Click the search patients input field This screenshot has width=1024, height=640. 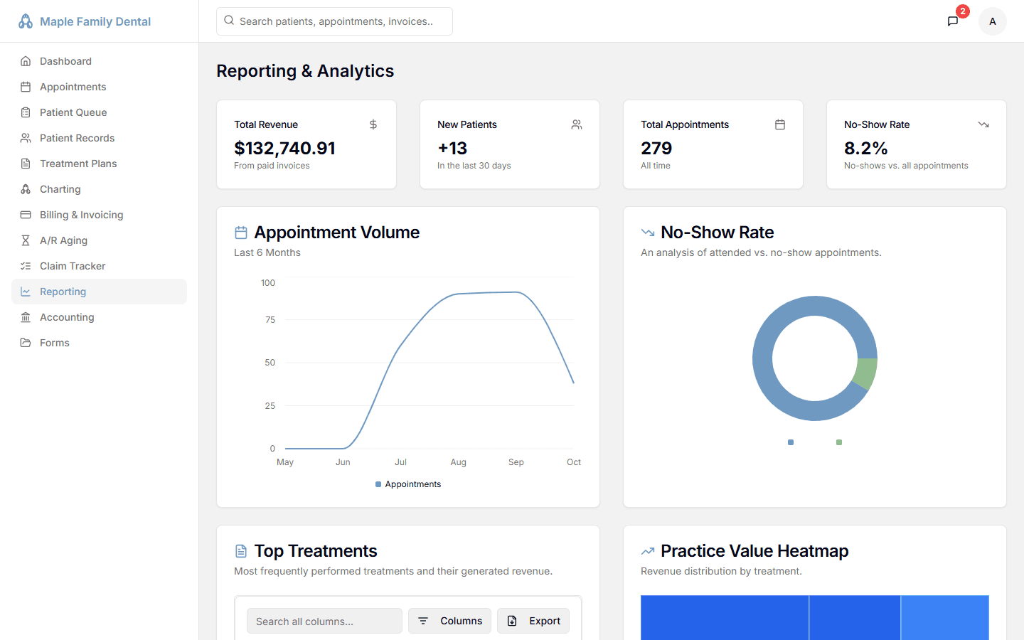point(334,21)
